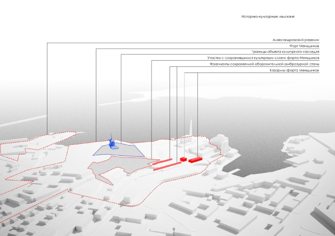
Task: Select the "Александровский равелин" label
Action: [x=296, y=40]
